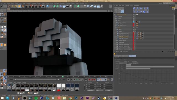Expand the Mesh object in Object Manager
Screen dimensions: 177x100
point(115,20)
